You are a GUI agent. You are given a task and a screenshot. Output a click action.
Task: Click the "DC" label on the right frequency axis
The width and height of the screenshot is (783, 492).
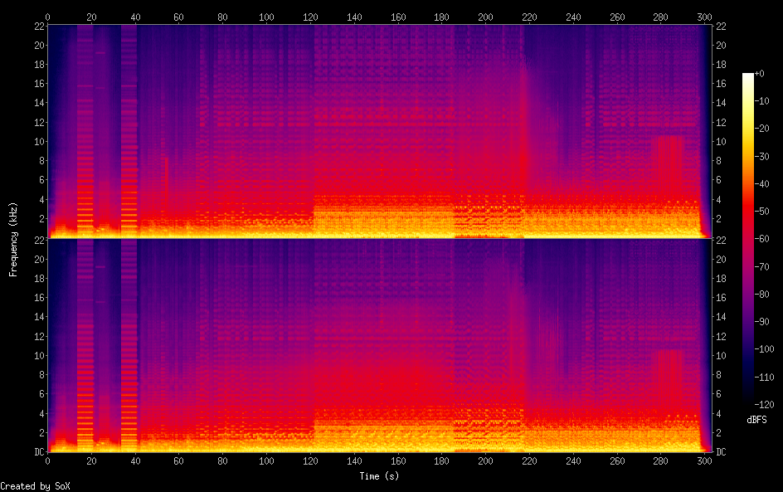(721, 451)
